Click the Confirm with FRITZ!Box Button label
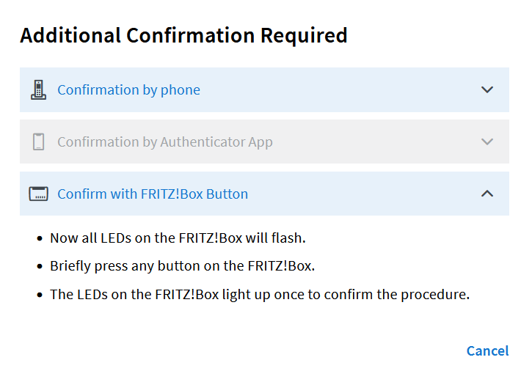This screenshot has height=382, width=532. tap(153, 194)
